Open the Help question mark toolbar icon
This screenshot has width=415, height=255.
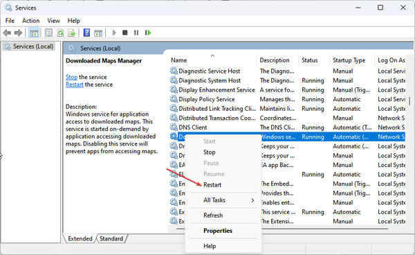pyautogui.click(x=86, y=33)
